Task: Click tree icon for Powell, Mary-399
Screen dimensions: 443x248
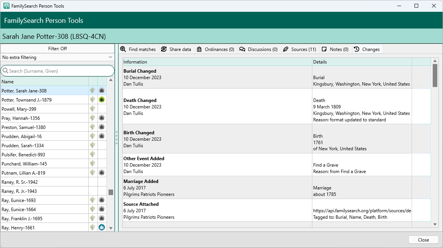Action: (x=93, y=109)
